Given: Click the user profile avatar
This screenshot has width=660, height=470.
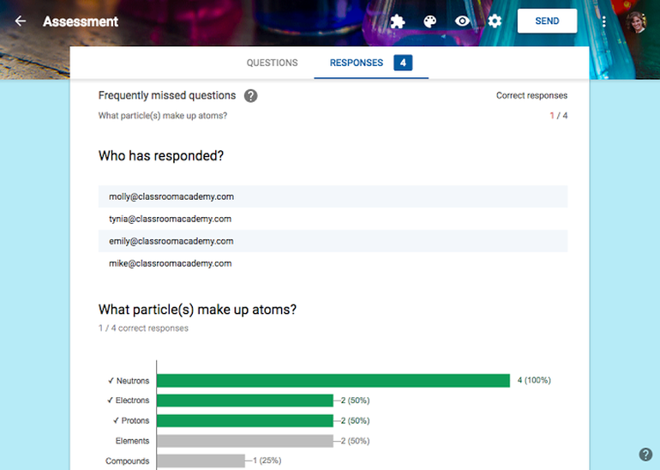Looking at the screenshot, I should (635, 21).
